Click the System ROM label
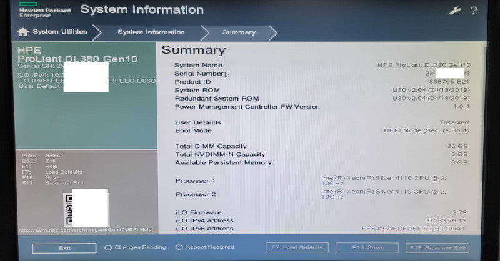500x261 pixels. coord(197,90)
